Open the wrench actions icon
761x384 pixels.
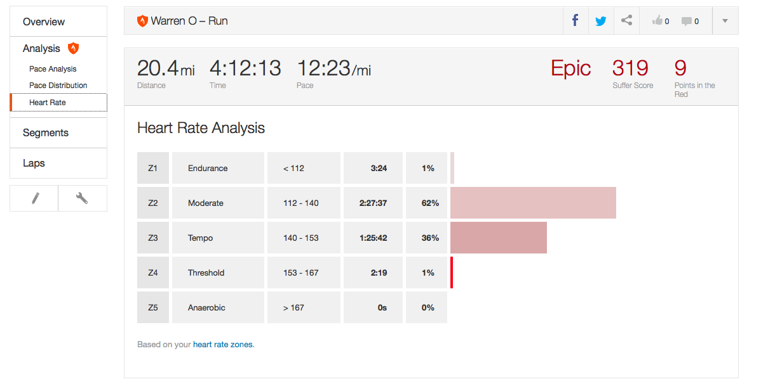coord(82,198)
